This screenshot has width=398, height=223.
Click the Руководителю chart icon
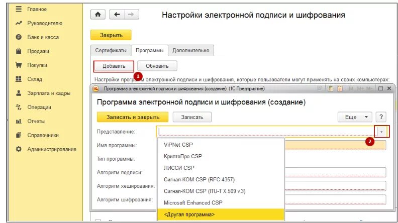coord(19,23)
